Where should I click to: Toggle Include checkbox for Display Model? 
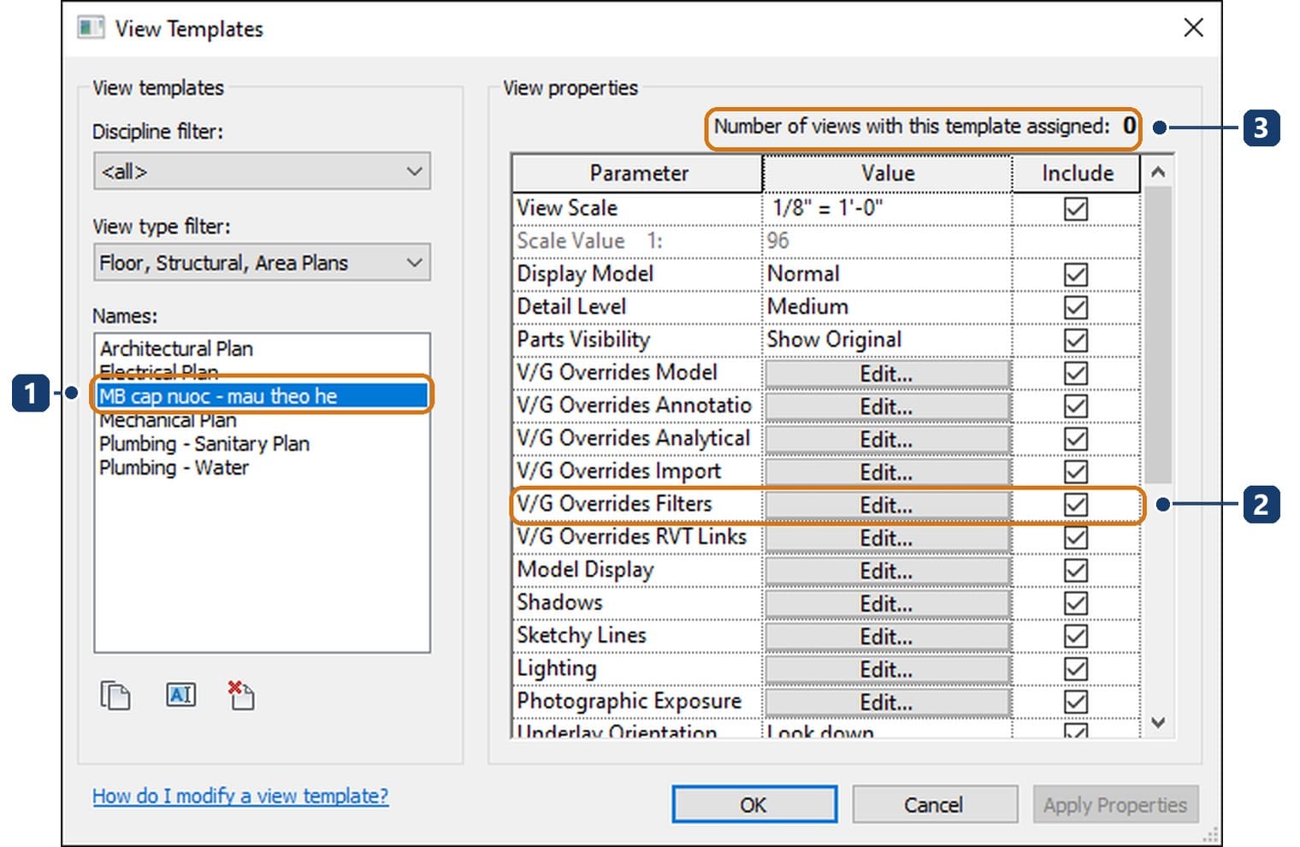(x=1076, y=274)
